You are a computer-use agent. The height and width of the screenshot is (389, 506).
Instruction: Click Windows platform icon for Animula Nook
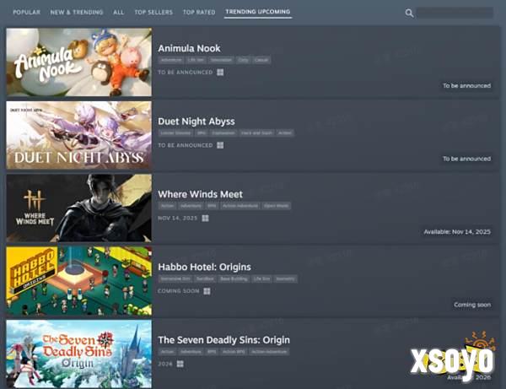click(x=220, y=73)
